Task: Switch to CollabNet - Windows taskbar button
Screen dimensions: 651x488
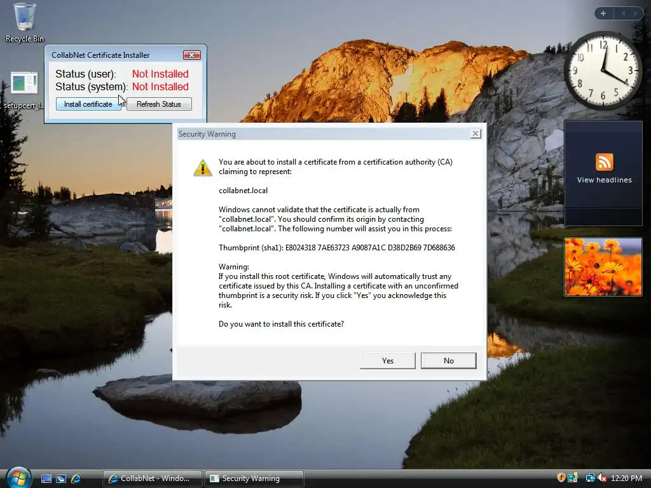Action: [152, 478]
